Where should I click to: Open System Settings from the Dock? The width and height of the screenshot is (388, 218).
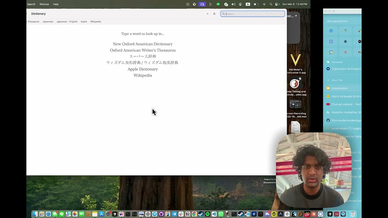tap(108, 214)
